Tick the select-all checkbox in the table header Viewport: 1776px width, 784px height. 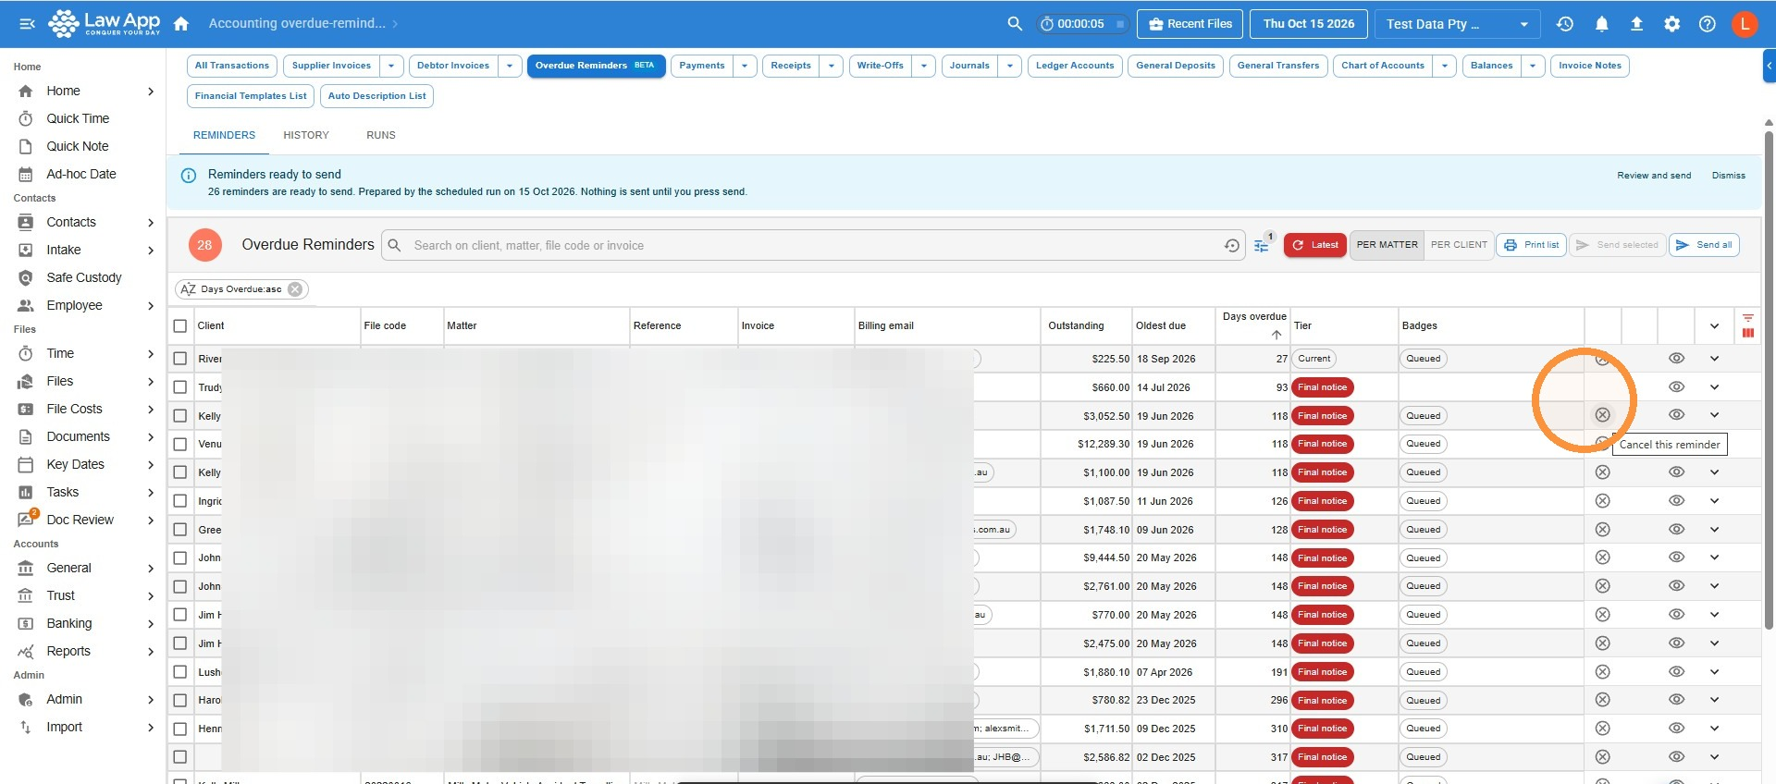[x=180, y=326]
